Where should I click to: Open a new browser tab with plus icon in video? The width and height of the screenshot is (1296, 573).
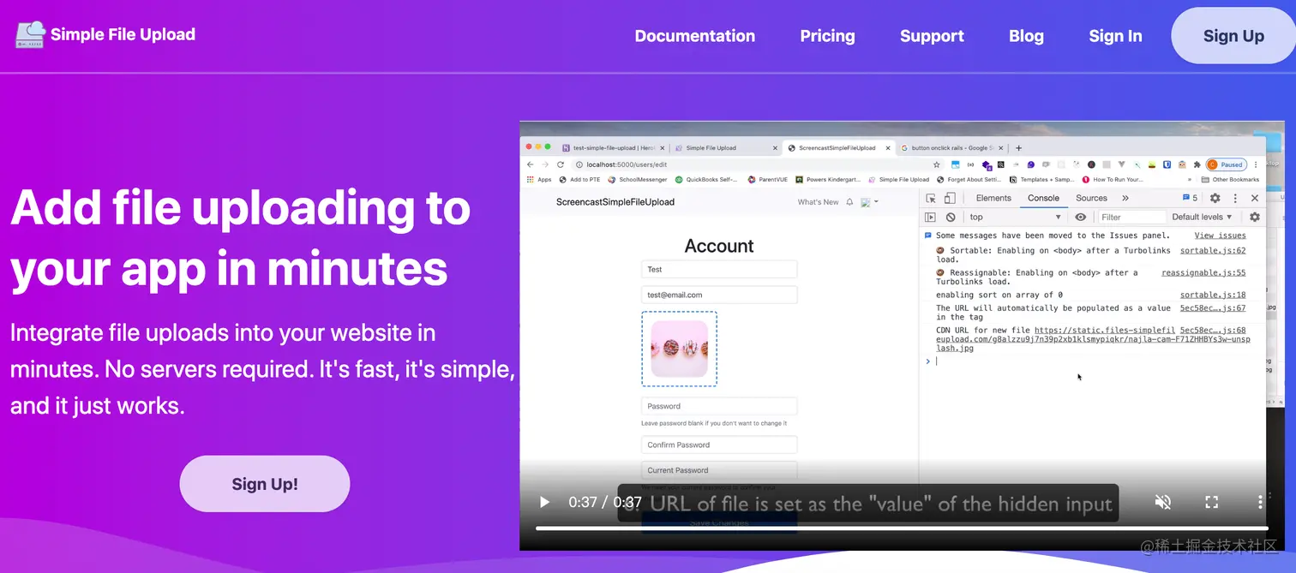click(1018, 147)
